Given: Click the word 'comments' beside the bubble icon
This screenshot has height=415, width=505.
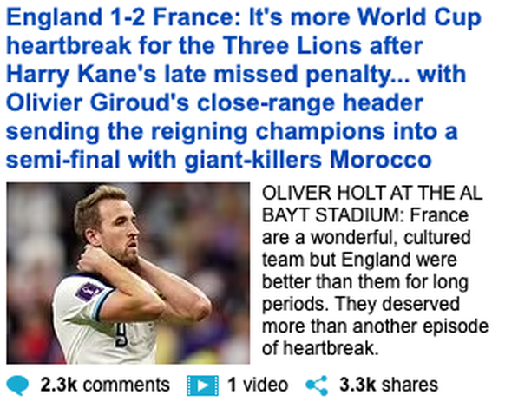Looking at the screenshot, I should tap(127, 385).
